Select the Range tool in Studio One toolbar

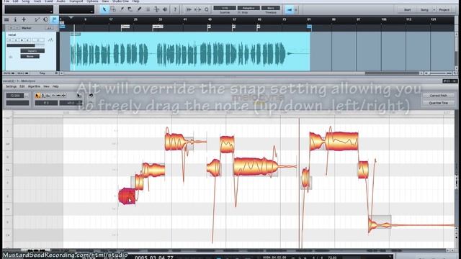coord(113,9)
